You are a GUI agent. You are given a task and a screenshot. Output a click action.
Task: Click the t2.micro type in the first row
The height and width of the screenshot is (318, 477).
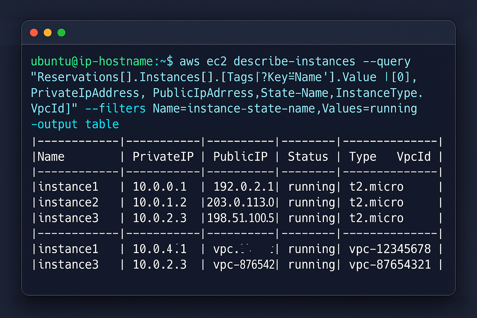click(x=376, y=186)
